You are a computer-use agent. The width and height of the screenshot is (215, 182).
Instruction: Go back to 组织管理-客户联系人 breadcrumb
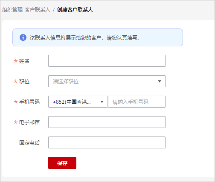(x=26, y=10)
